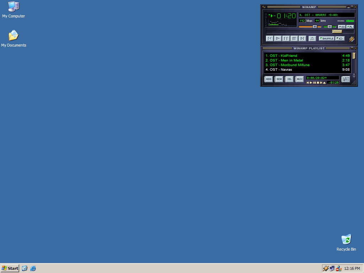Click the playlist vertical scrollbar handle
Viewport: 364px width, 273px height.
click(x=354, y=56)
